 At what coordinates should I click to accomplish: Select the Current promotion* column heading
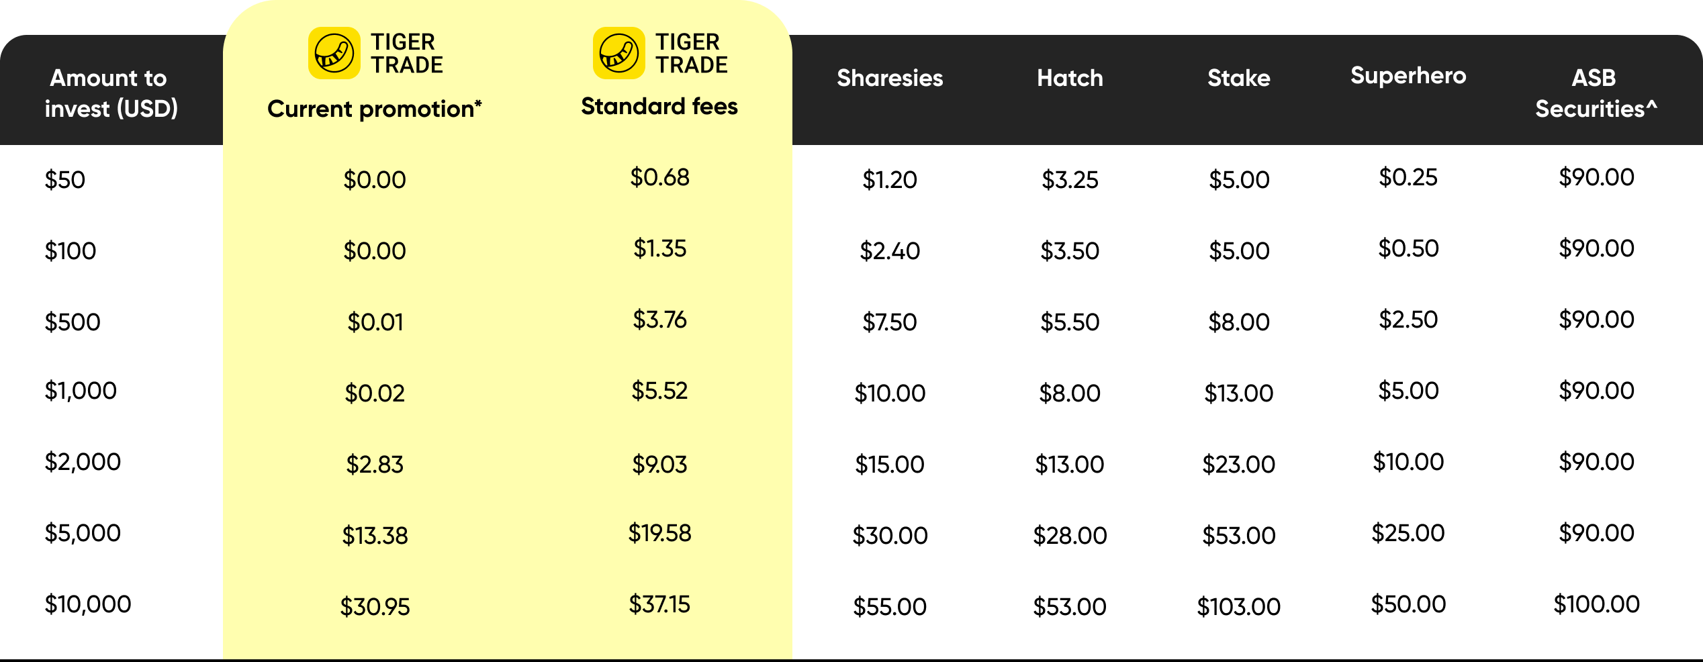click(375, 109)
